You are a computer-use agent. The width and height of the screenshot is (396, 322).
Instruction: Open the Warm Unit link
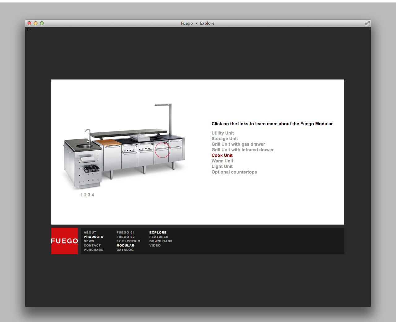(x=222, y=161)
